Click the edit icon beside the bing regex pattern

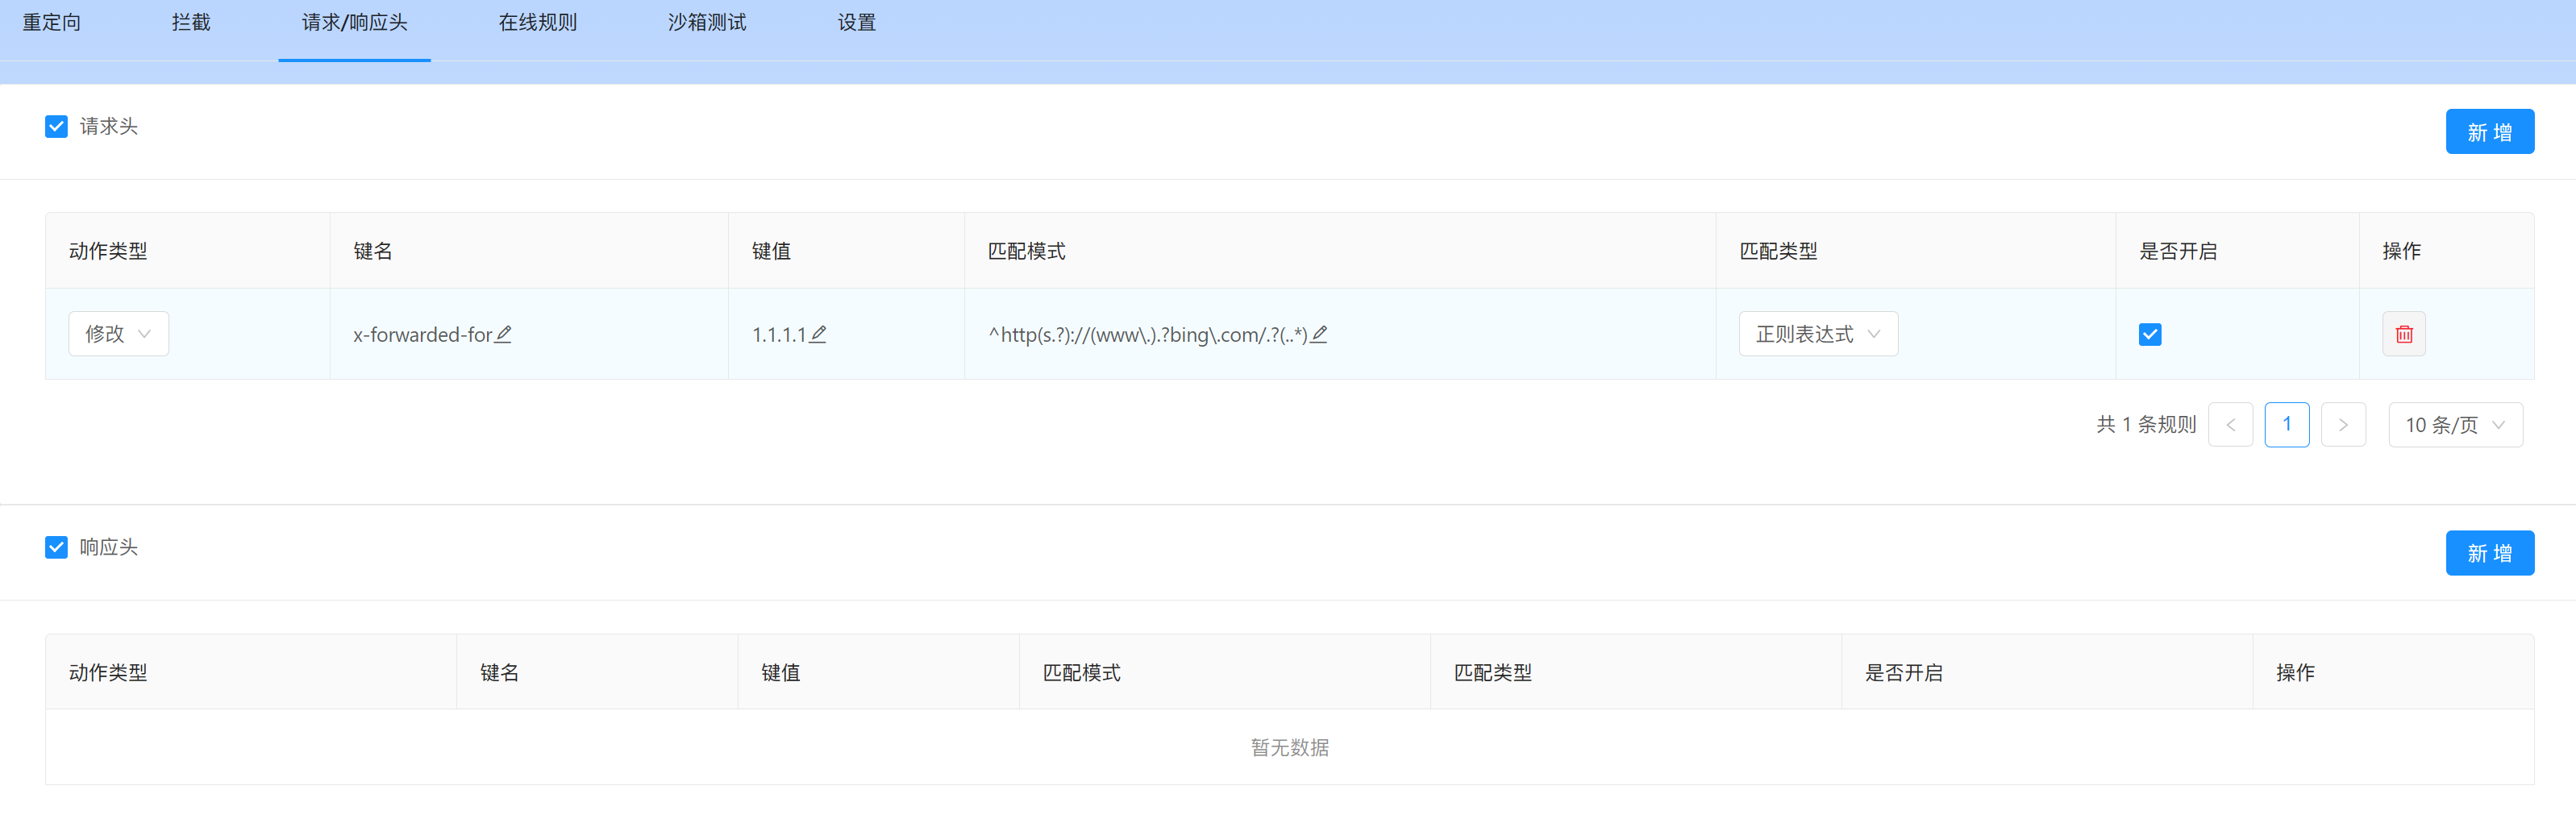pos(1319,334)
